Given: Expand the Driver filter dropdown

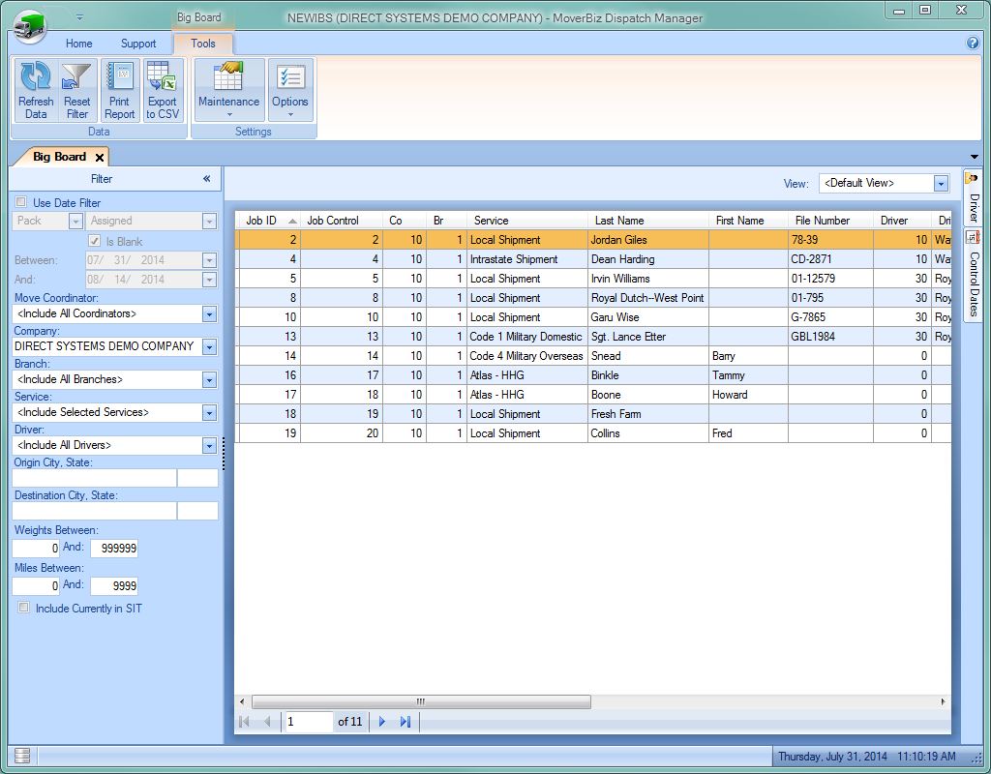Looking at the screenshot, I should tap(209, 446).
